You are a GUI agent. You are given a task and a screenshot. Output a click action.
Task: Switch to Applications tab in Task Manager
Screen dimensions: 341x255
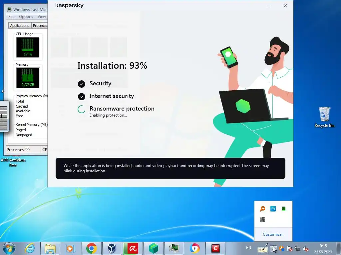click(x=20, y=26)
